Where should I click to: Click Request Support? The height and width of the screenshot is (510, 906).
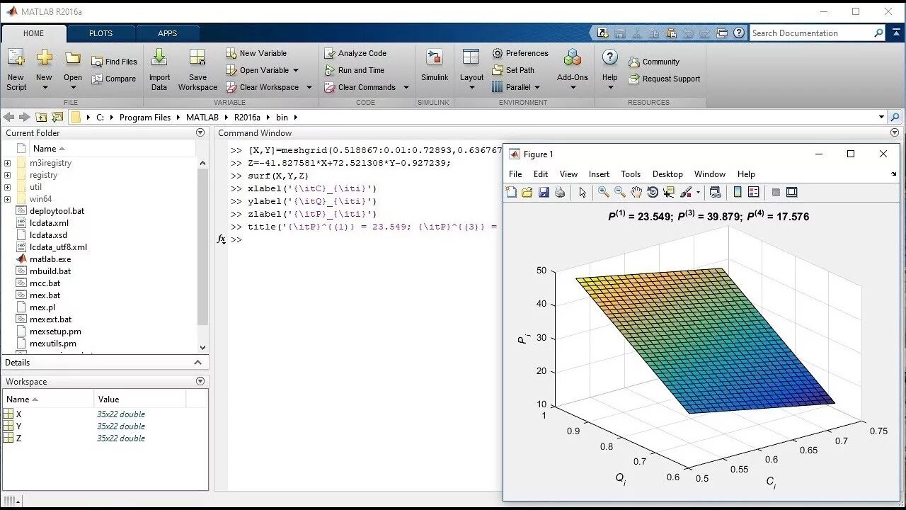(x=664, y=79)
